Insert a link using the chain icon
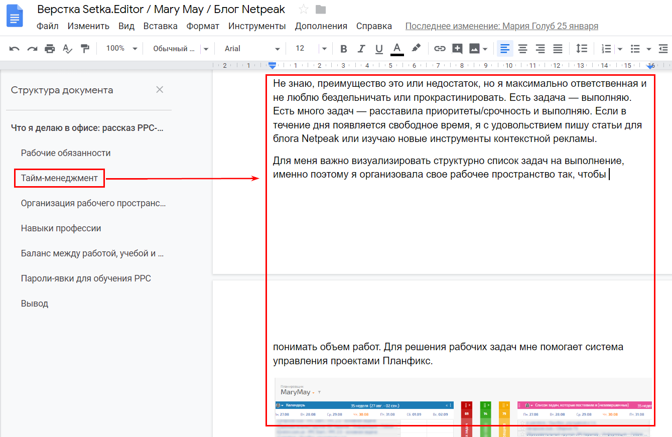672x437 pixels. [x=440, y=49]
